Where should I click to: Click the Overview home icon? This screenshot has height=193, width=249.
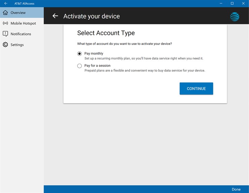[x=5, y=12]
